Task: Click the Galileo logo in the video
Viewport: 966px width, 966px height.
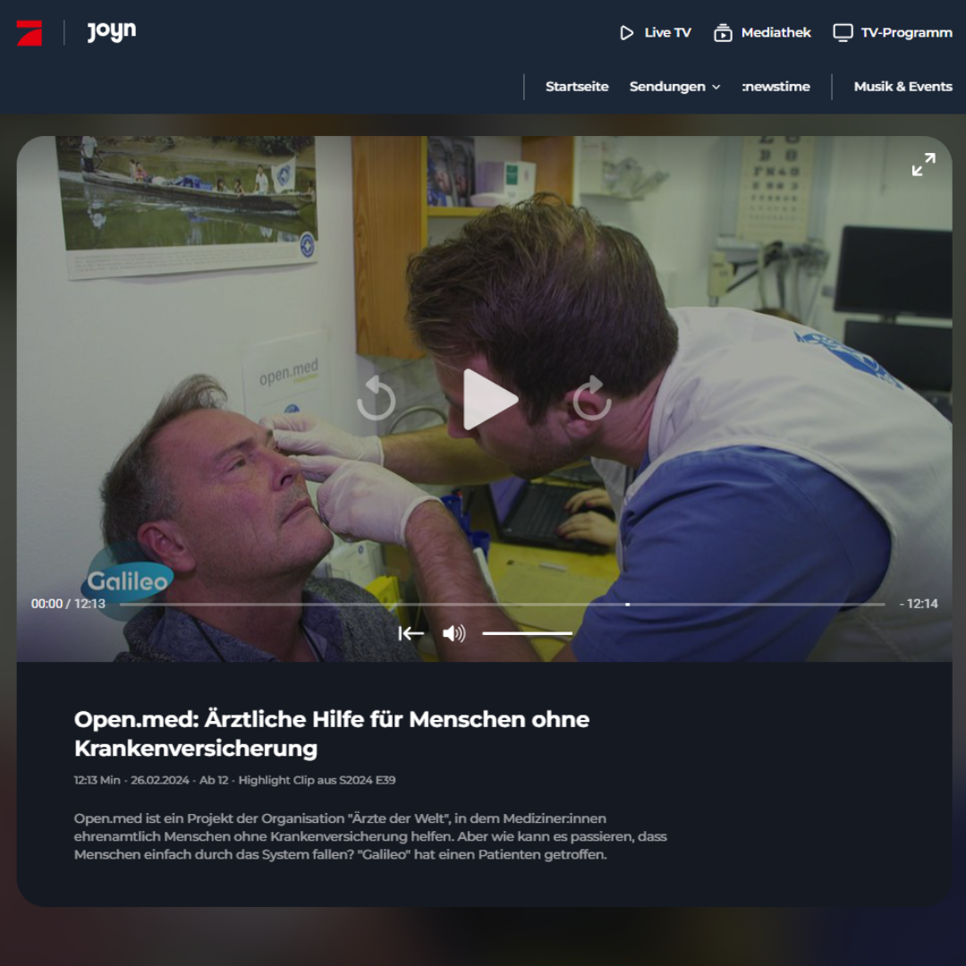Action: click(127, 580)
